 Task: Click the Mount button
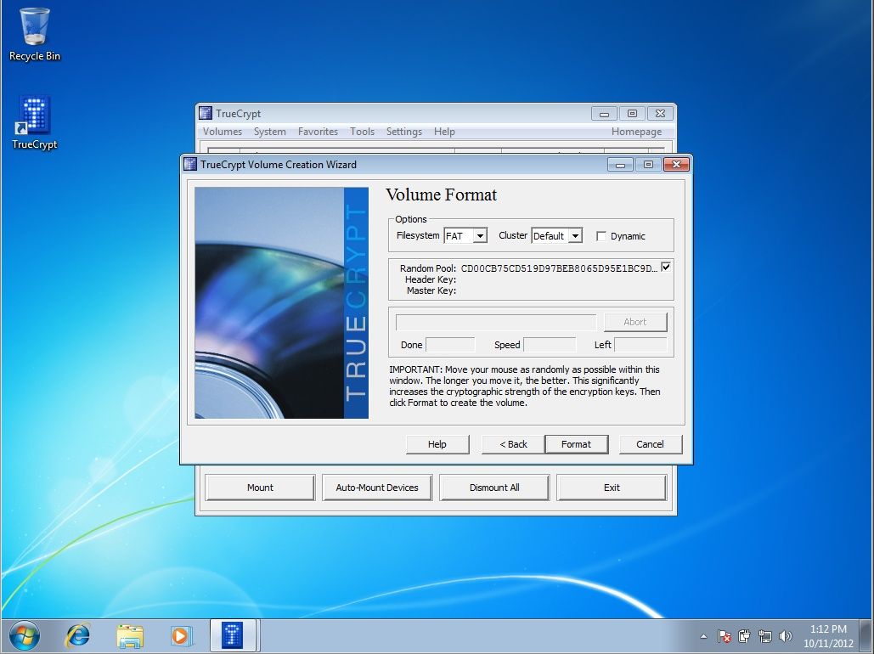(260, 488)
